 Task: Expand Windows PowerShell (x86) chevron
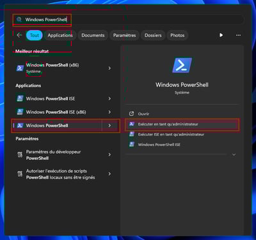click(109, 68)
